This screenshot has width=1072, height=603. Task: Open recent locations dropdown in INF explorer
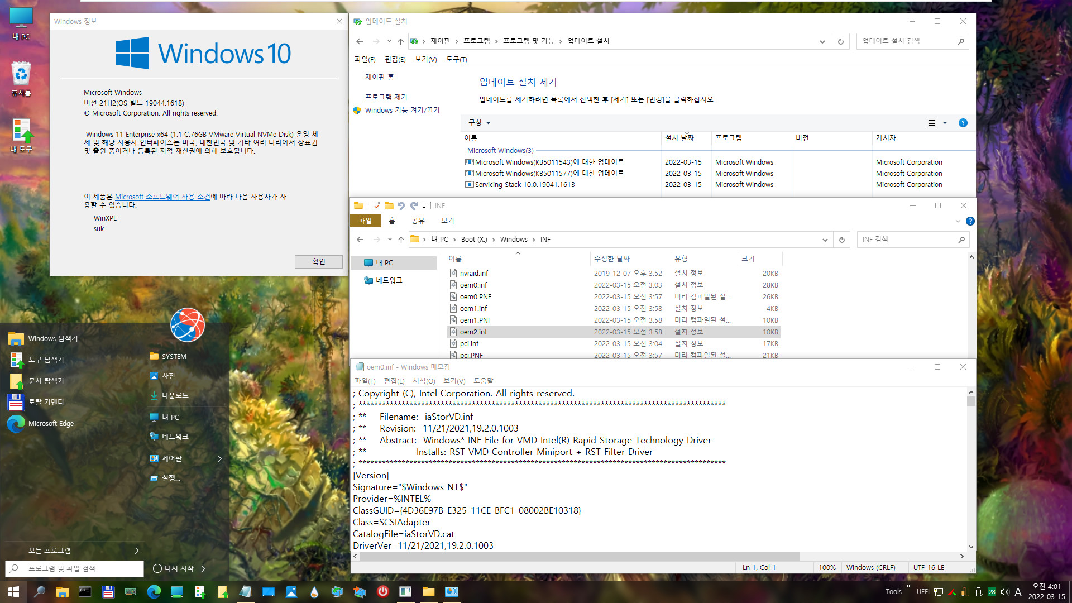click(390, 240)
